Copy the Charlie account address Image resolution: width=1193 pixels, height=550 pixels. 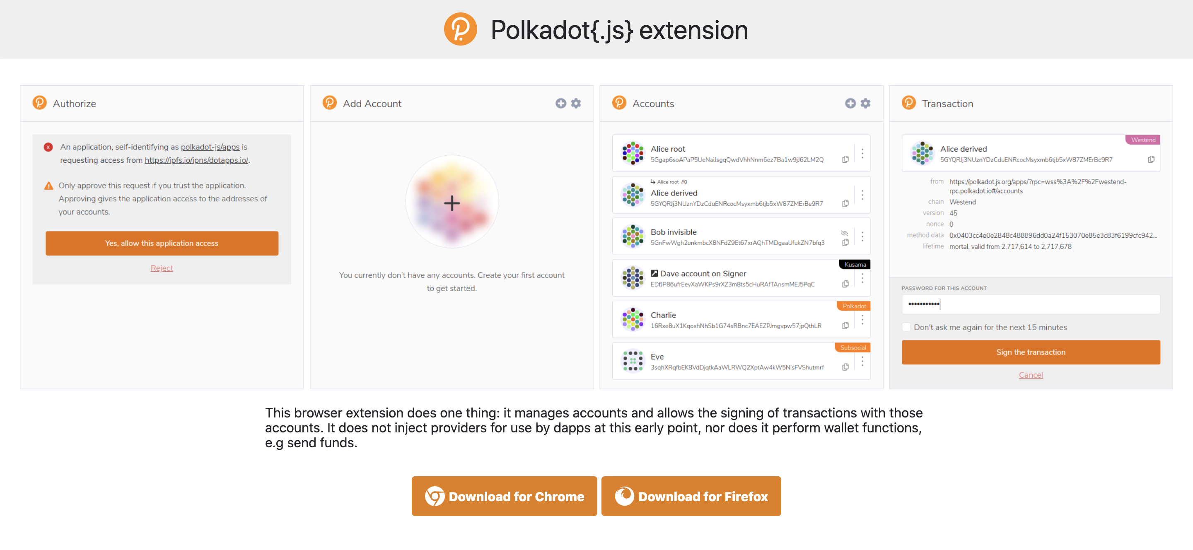click(845, 326)
